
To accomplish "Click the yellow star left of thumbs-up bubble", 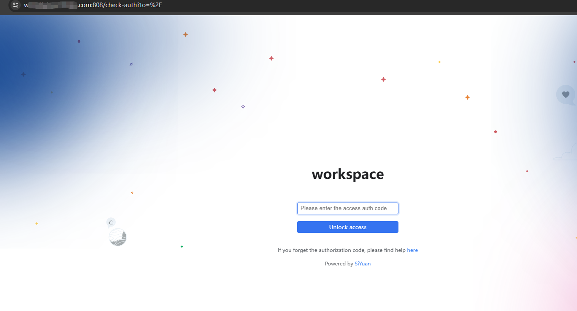I will point(37,223).
